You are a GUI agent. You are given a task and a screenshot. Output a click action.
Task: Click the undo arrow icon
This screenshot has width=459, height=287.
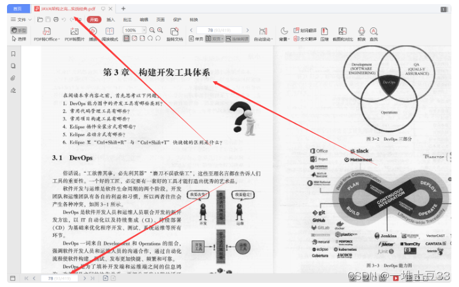(x=64, y=20)
